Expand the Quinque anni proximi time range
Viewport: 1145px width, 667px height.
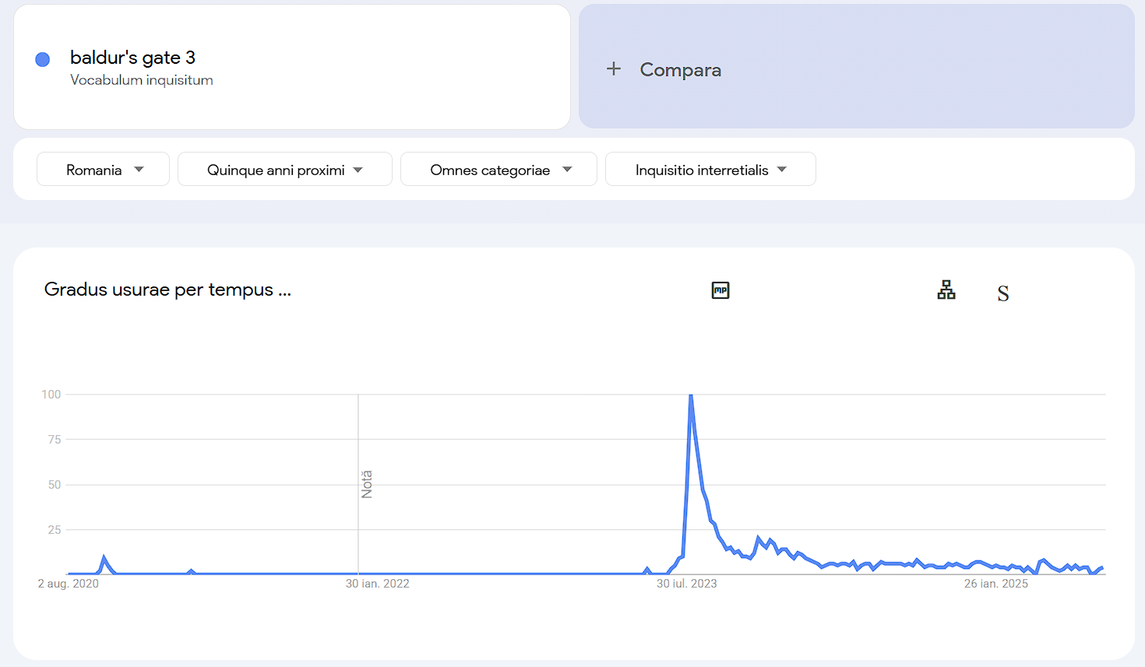(284, 170)
